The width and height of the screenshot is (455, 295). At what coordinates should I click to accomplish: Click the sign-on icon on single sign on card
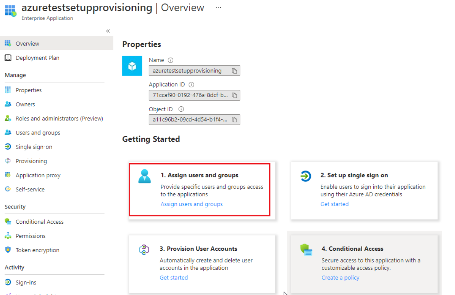(x=305, y=176)
